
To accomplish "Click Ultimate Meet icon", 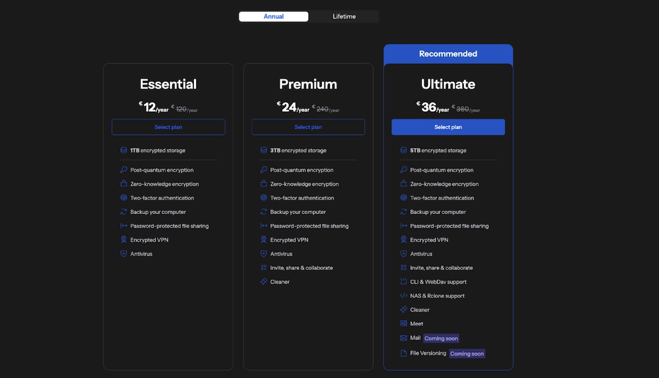I will 404,324.
